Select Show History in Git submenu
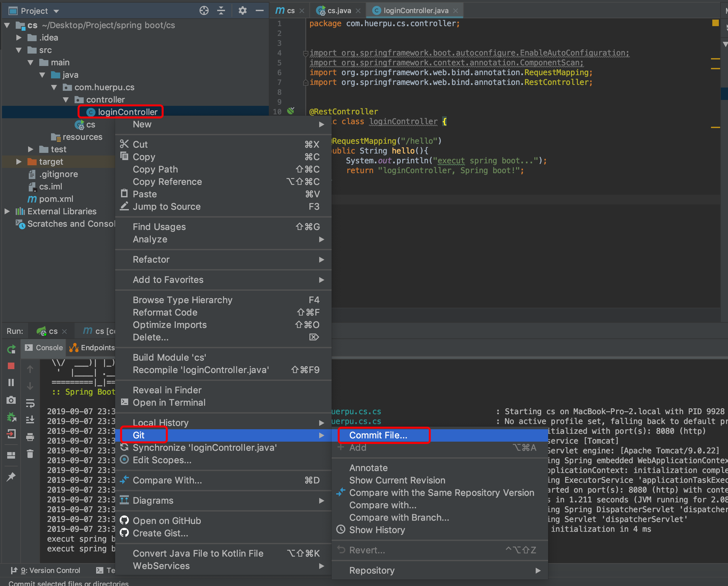This screenshot has width=728, height=586. pos(376,530)
